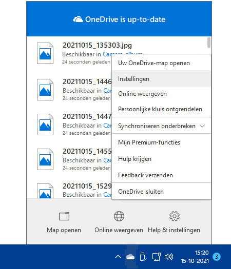The width and height of the screenshot is (231, 269).
Task: Show hidden tray icons with the up arrow
Action: [x=118, y=257]
